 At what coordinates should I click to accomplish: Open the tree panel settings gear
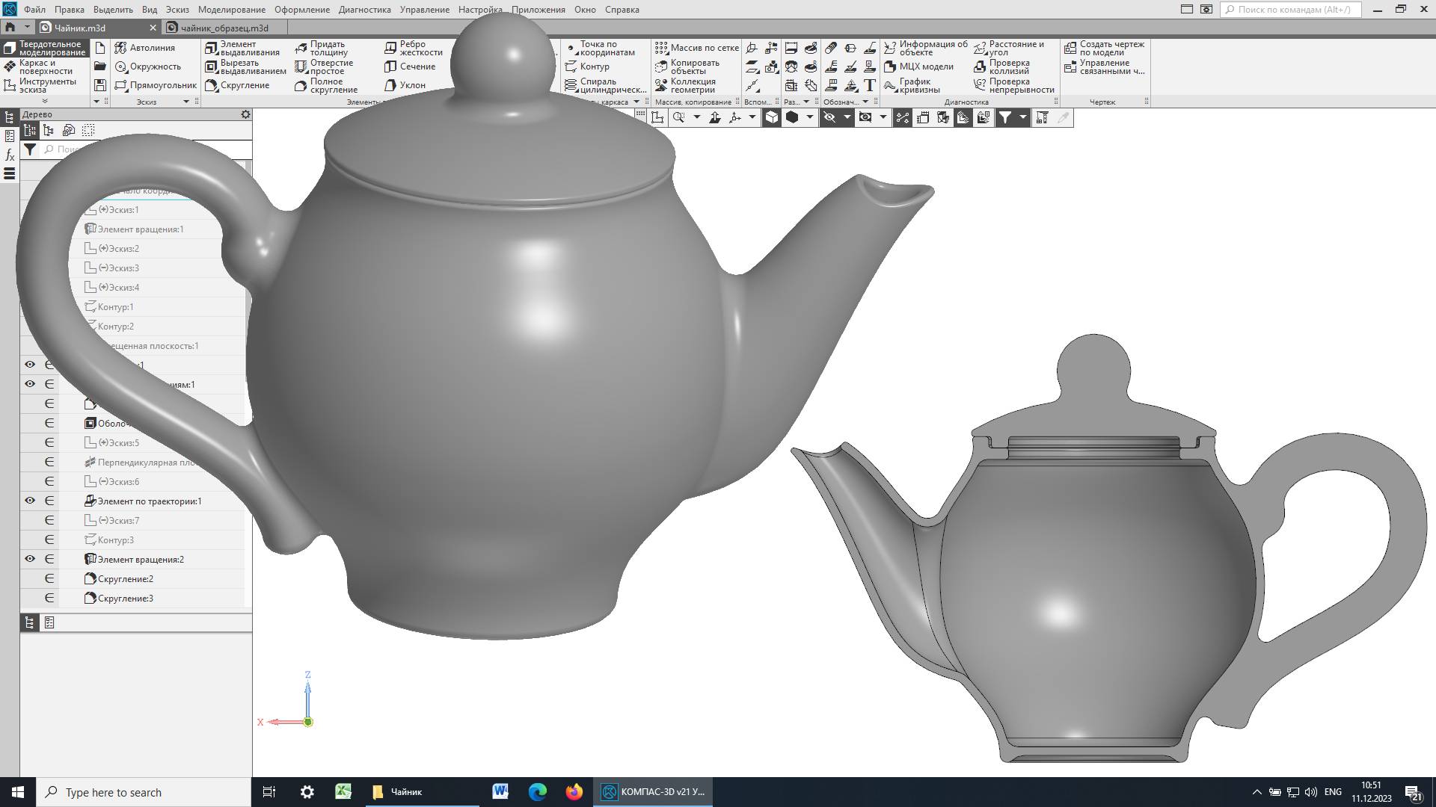click(245, 114)
